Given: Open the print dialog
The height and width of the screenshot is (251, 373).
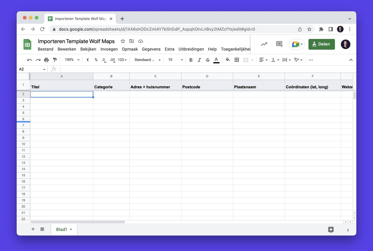Looking at the screenshot, I should 46,60.
